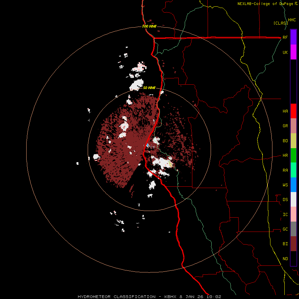Click the "IC" legend label
Image resolution: width=299 pixels, height=299 pixels.
[285, 215]
